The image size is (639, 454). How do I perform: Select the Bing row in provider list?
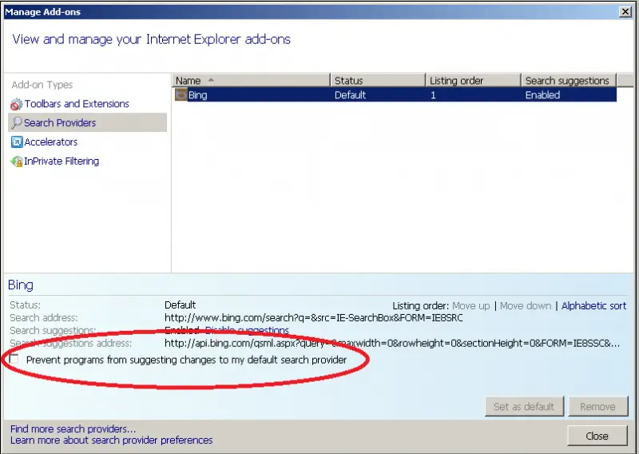[394, 95]
